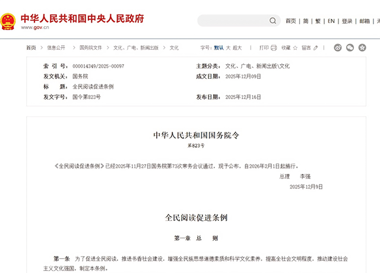Switch to traditional Chinese 繁
The image size is (380, 273).
[x=318, y=21]
